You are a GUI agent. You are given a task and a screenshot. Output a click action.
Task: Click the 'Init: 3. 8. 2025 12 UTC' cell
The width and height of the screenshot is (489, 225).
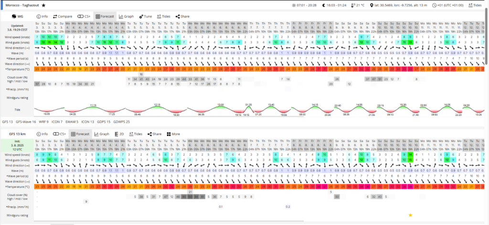click(17, 145)
